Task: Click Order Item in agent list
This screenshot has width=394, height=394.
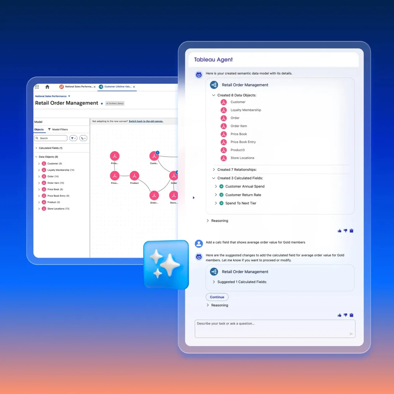Action: [239, 126]
